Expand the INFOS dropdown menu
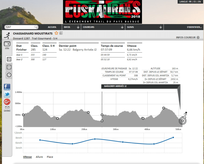 click(72, 27)
